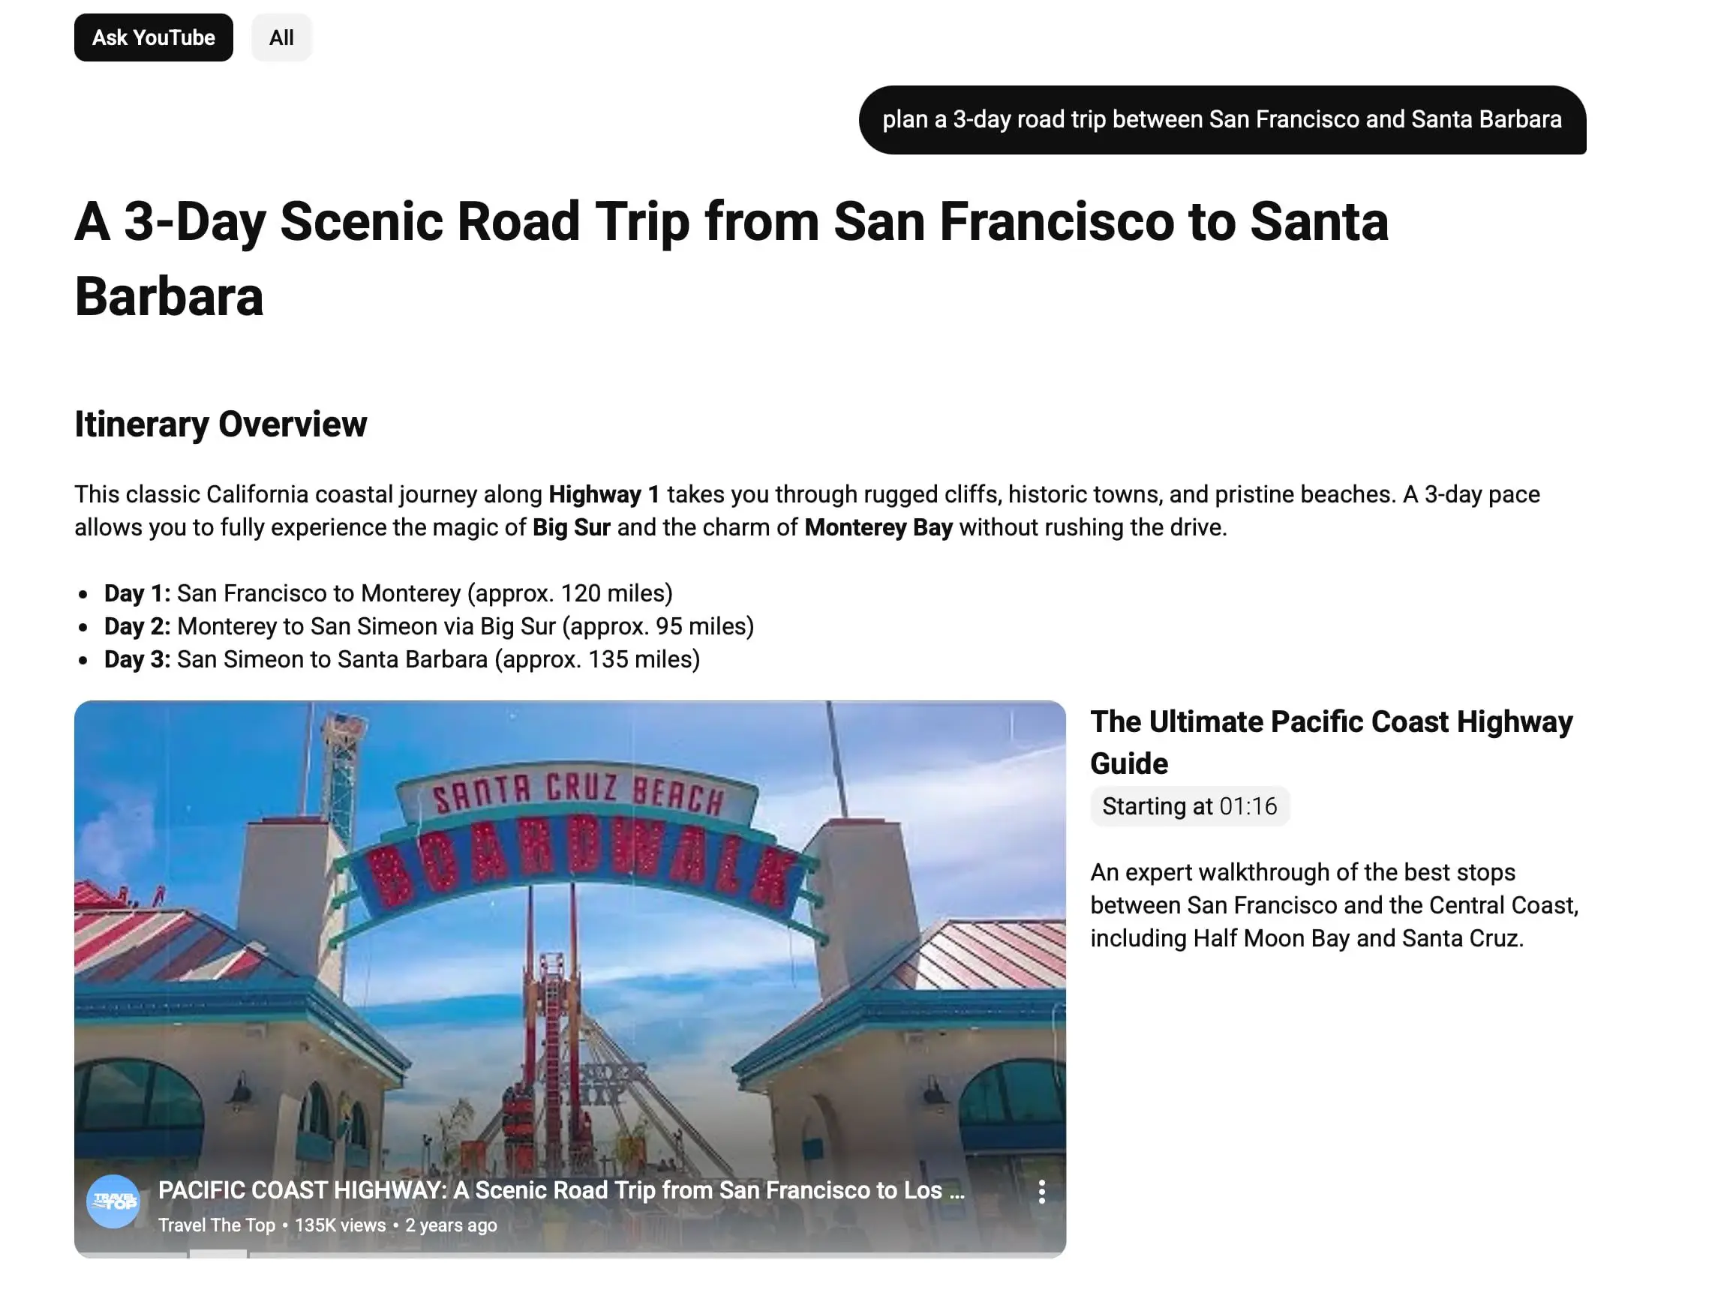Click the Day 2 Big Sur bullet
The height and width of the screenshot is (1290, 1724).
point(428,626)
